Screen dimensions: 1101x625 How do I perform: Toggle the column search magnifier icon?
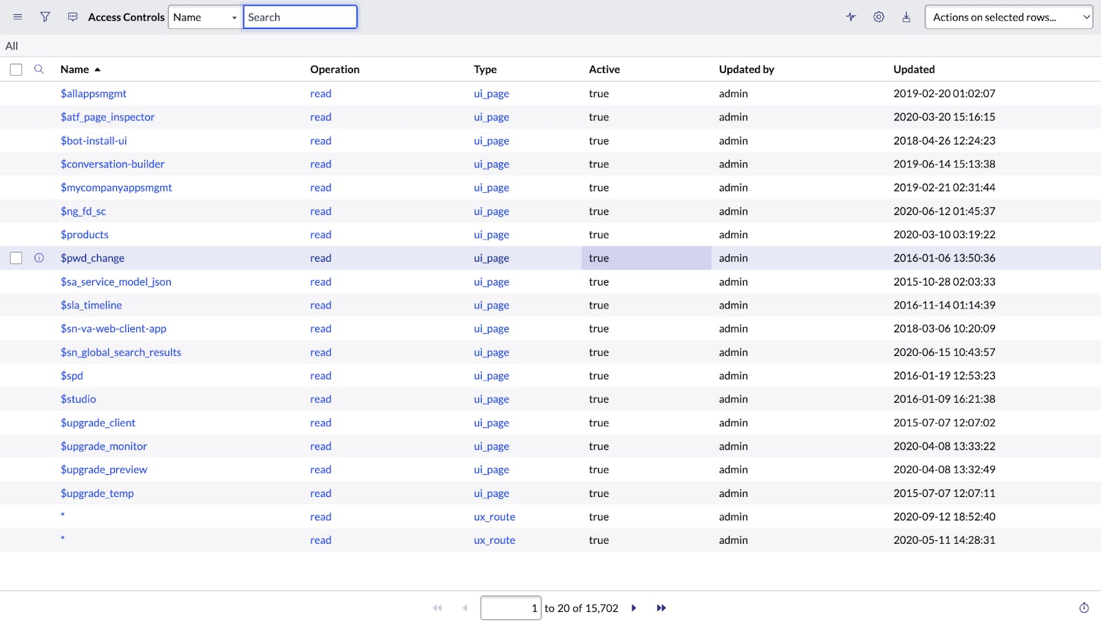coord(39,70)
